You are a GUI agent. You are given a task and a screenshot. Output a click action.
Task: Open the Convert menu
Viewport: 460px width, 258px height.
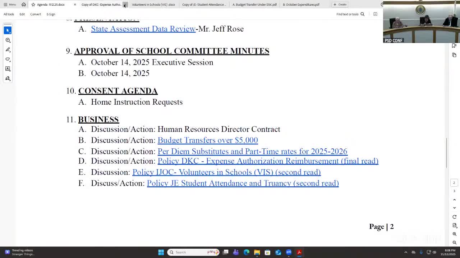pyautogui.click(x=36, y=14)
